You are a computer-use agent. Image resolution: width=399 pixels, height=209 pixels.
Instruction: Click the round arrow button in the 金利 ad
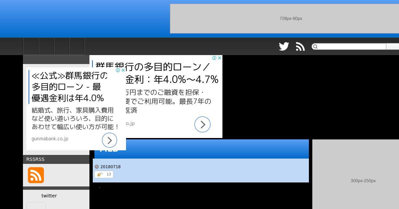(x=202, y=124)
